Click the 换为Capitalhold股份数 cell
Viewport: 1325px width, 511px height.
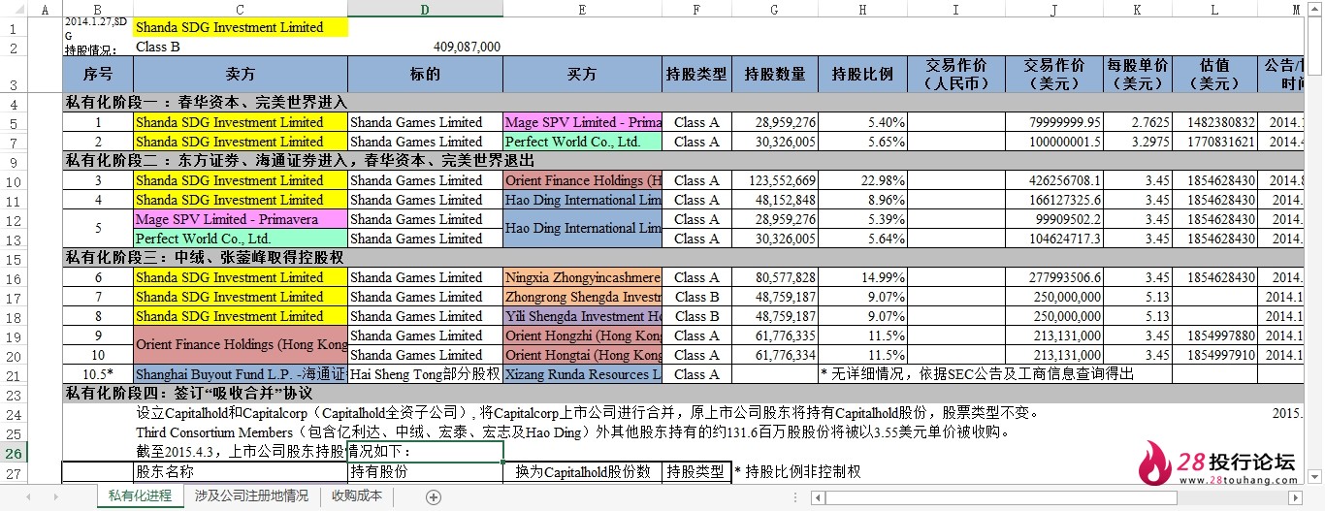point(582,472)
